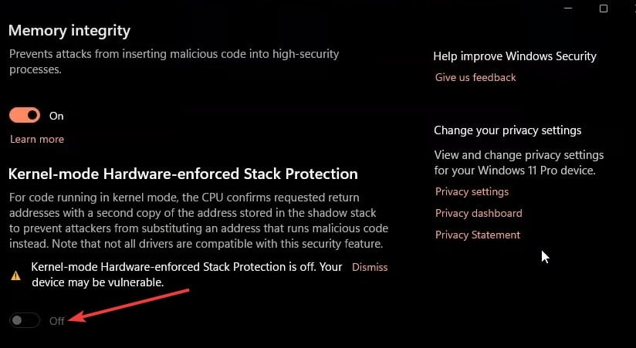Minimize the Windows Security window

click(568, 8)
